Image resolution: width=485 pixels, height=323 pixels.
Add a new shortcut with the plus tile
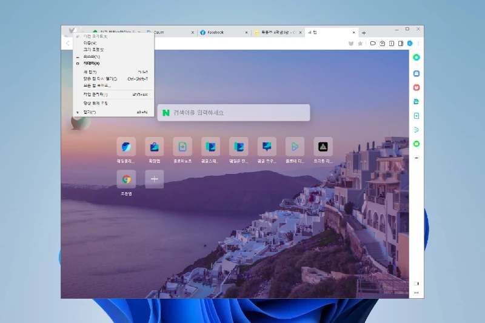coord(155,179)
